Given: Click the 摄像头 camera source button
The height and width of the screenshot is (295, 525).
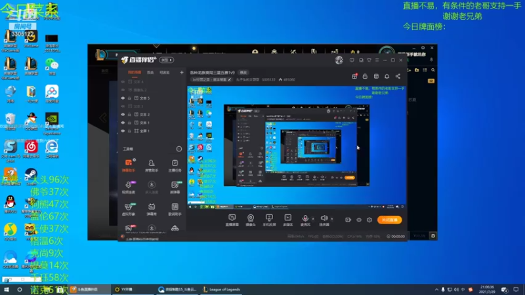Looking at the screenshot, I should (251, 220).
